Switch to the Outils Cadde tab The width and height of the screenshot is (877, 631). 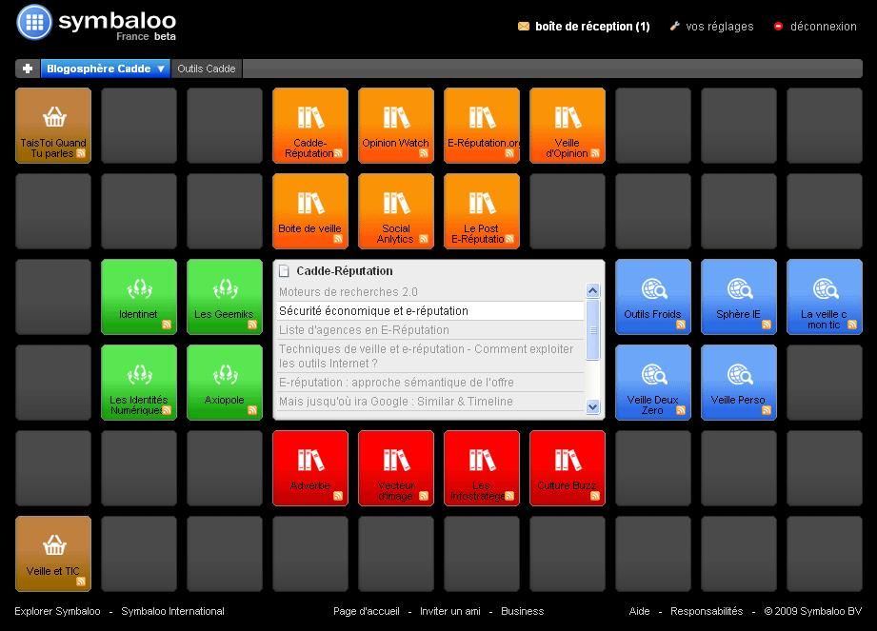tap(207, 69)
